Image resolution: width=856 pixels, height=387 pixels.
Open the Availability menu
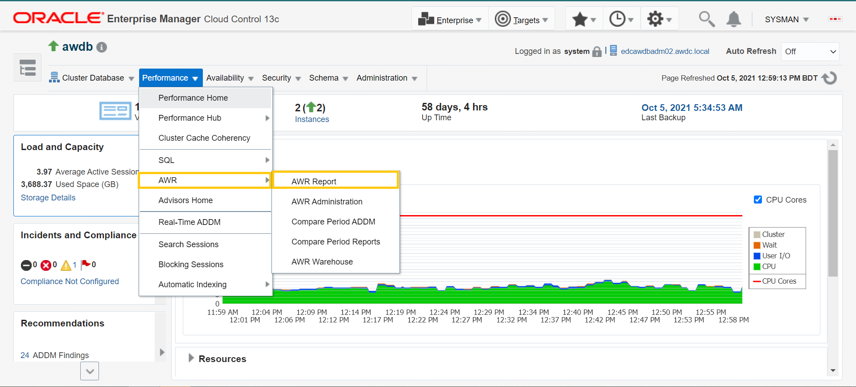tap(230, 78)
